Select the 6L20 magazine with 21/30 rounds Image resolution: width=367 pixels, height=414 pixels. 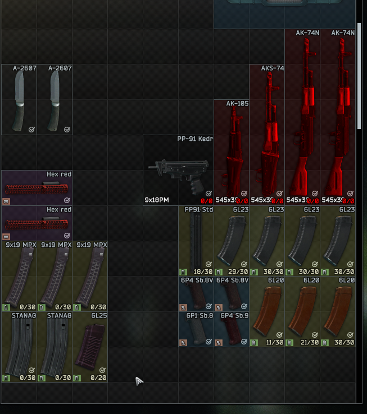tap(302, 311)
